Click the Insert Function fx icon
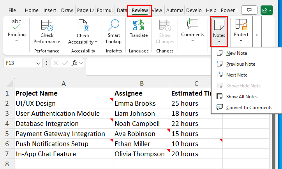282x169 pixels. [74, 63]
